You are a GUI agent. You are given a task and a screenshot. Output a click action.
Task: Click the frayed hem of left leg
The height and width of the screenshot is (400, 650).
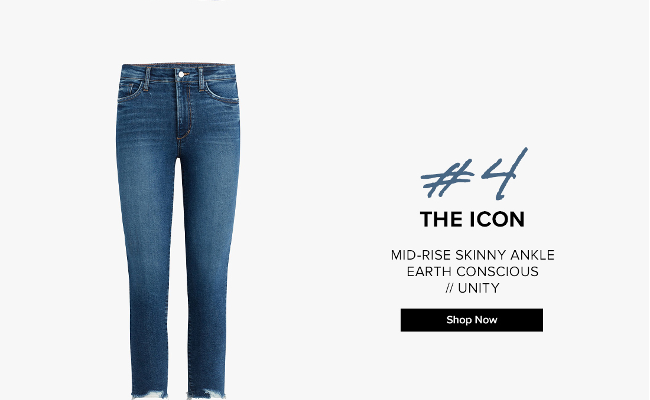pos(149,394)
